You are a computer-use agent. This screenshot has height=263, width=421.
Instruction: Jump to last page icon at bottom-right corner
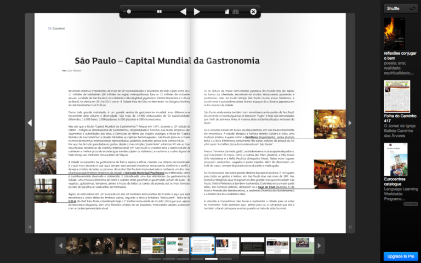(x=350, y=227)
